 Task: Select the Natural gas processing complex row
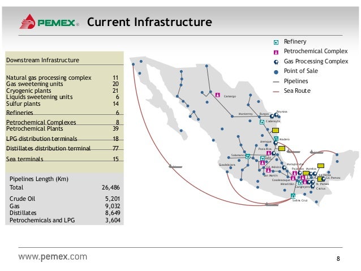[62, 78]
